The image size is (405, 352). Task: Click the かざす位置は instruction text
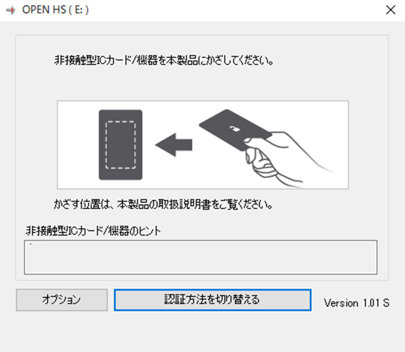tap(163, 204)
